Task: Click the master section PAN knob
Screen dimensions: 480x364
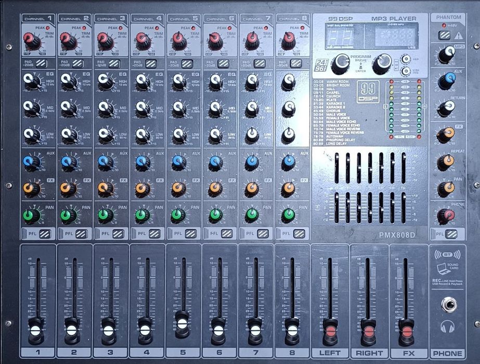Action: (x=446, y=189)
